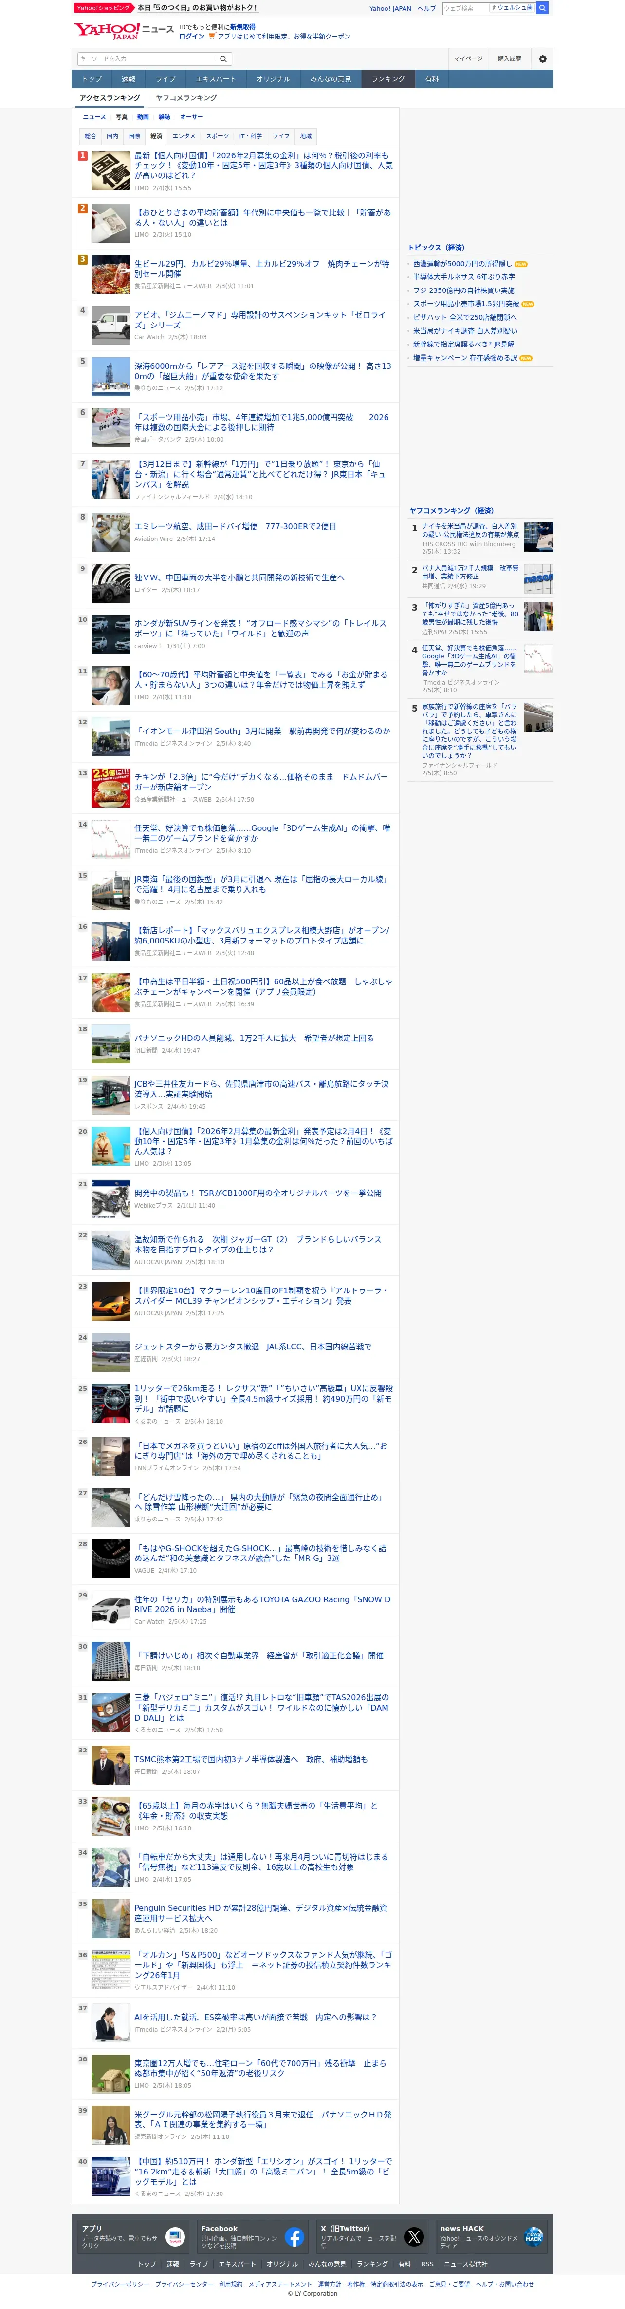Screen dimensions: 625x2309
Task: Click the RSS link in footer
Action: pyautogui.click(x=427, y=2264)
